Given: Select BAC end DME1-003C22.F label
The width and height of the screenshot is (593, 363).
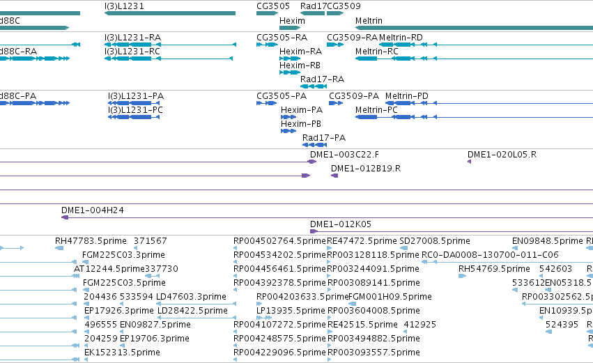Looking at the screenshot, I should (344, 155).
